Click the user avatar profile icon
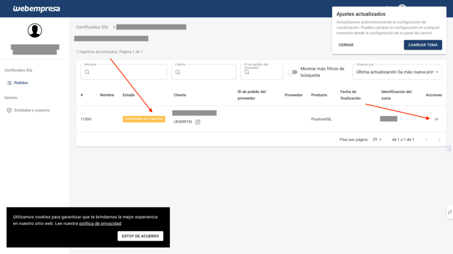This screenshot has width=453, height=254. (x=35, y=30)
